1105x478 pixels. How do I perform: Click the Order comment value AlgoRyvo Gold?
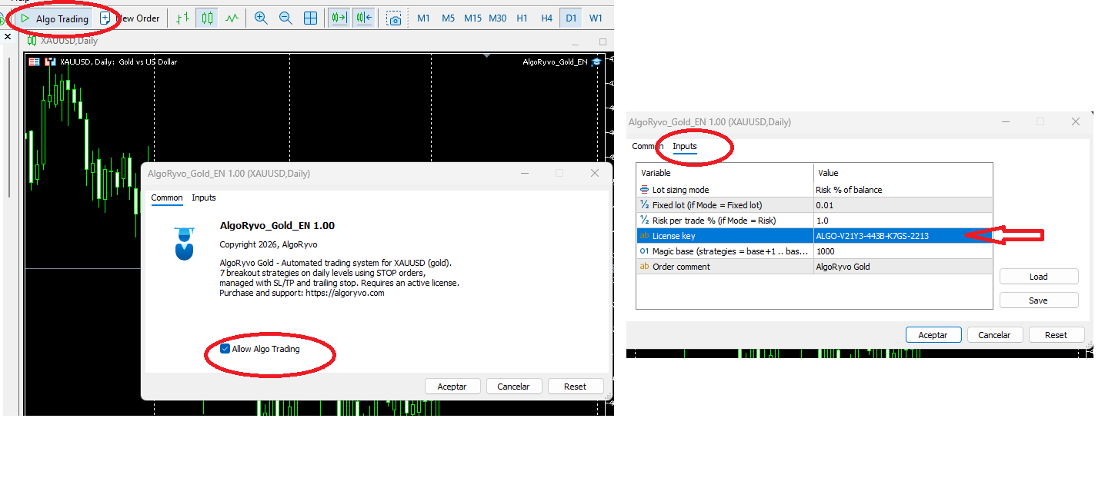(903, 267)
